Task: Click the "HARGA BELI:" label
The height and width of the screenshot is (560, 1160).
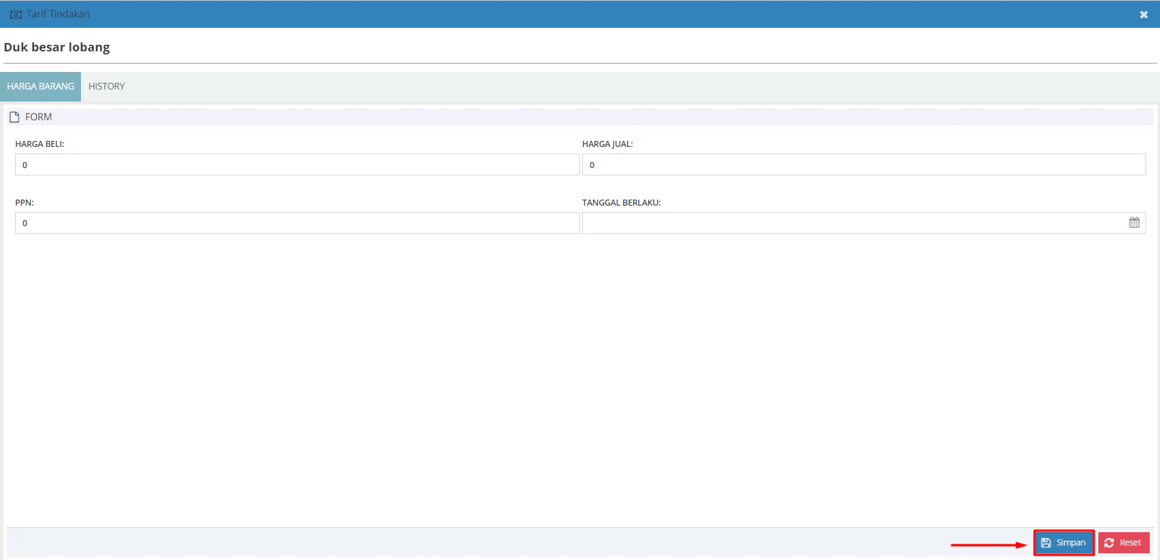Action: (x=40, y=144)
